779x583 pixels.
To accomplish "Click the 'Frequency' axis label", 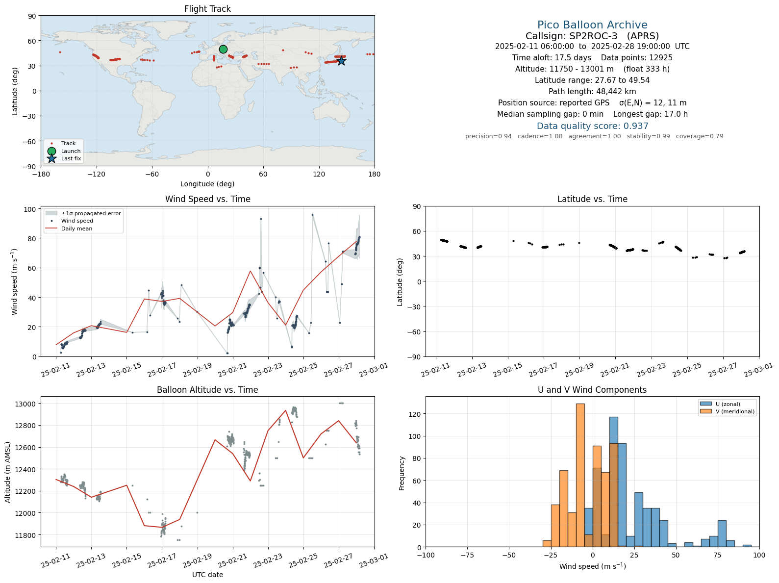I will (x=402, y=473).
